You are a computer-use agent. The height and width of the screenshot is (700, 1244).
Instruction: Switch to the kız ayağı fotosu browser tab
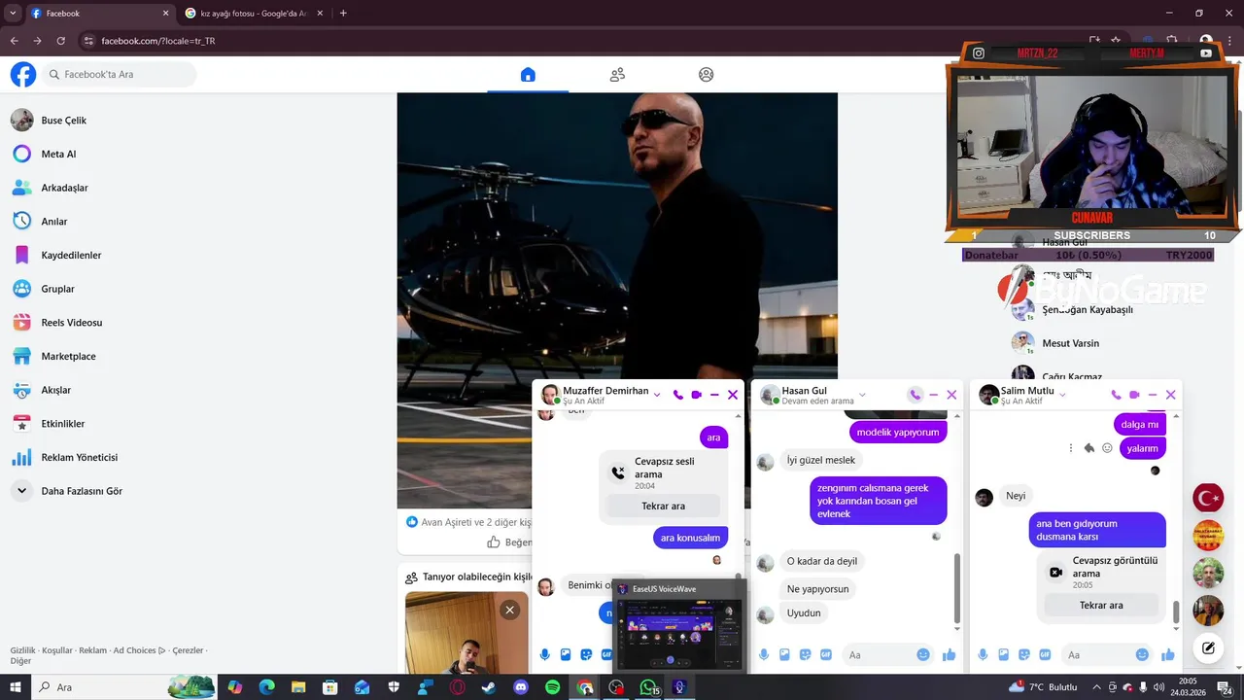coord(255,14)
